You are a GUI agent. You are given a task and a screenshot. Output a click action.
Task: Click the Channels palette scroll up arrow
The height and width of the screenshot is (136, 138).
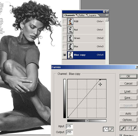[107, 19]
